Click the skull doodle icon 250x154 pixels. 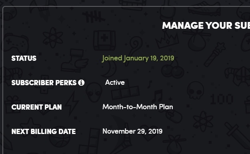[196, 90]
